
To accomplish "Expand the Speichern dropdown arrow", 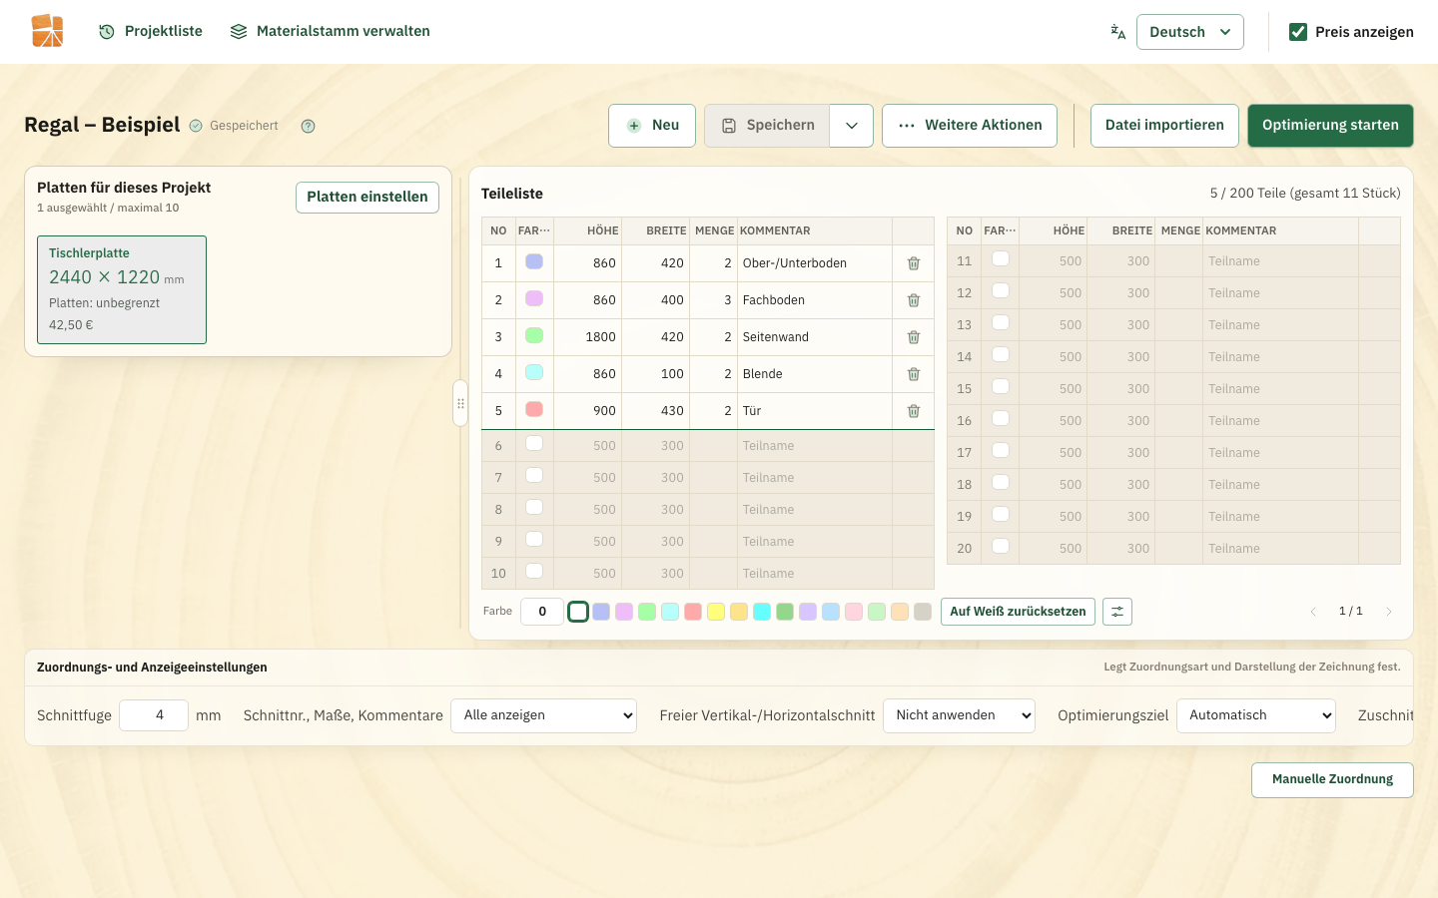I will click(x=852, y=126).
